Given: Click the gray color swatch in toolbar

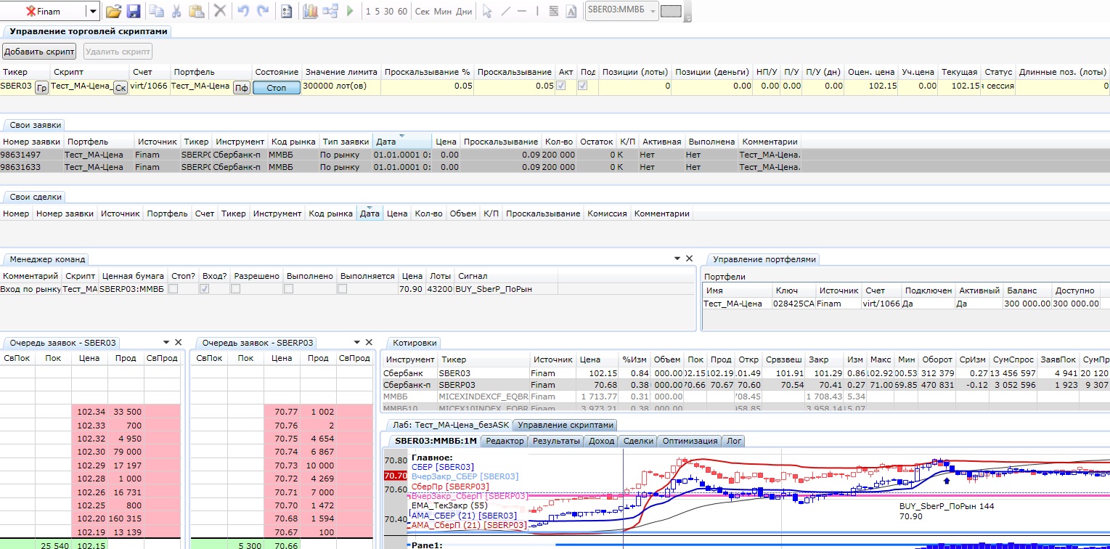Looking at the screenshot, I should [672, 12].
